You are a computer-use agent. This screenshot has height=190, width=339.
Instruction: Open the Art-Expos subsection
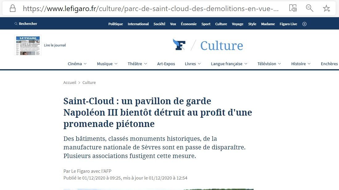[x=166, y=64]
